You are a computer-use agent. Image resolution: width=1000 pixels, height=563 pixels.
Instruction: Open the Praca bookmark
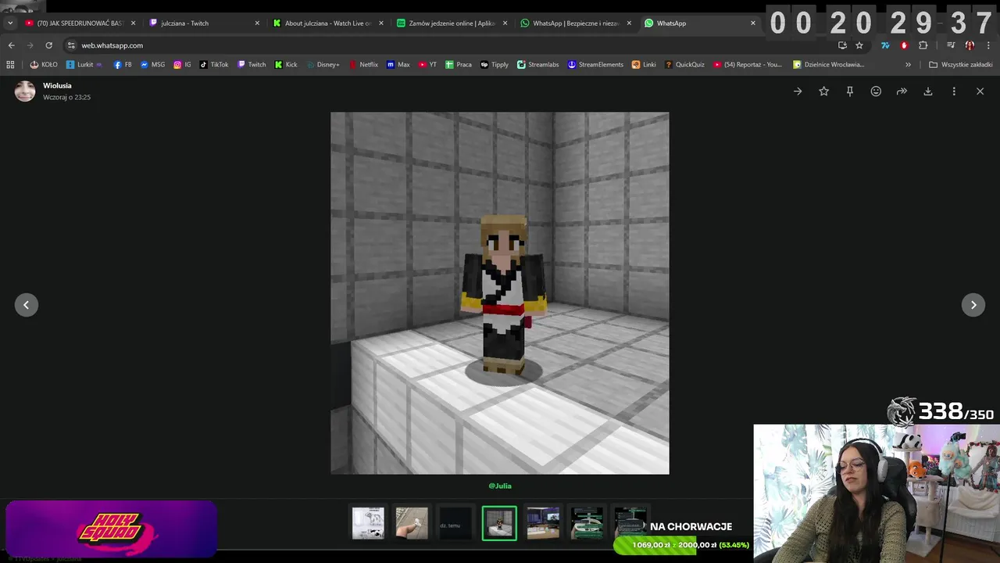(x=459, y=65)
